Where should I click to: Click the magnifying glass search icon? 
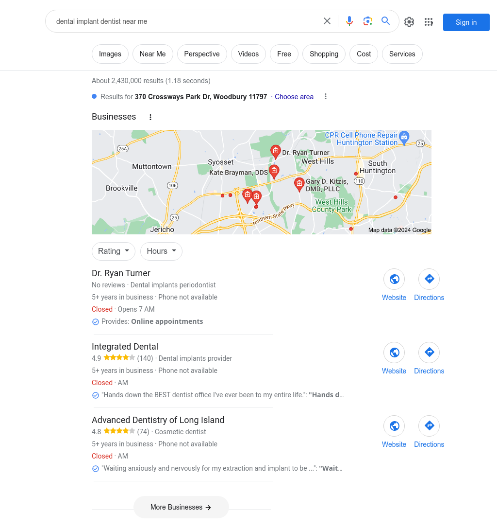pos(386,21)
